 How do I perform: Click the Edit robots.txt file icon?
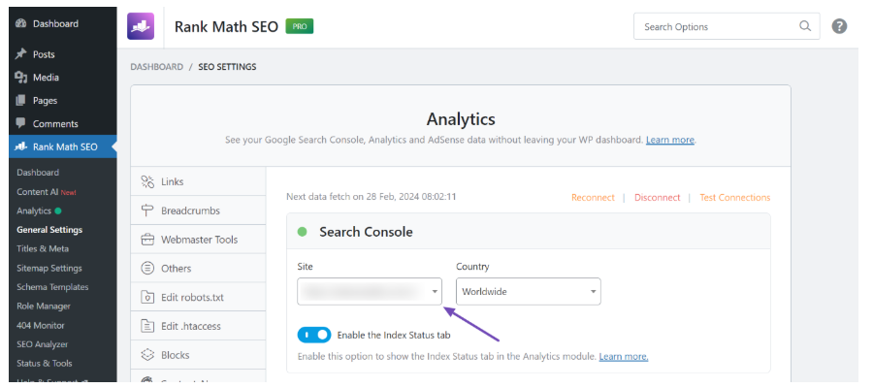[x=148, y=297]
